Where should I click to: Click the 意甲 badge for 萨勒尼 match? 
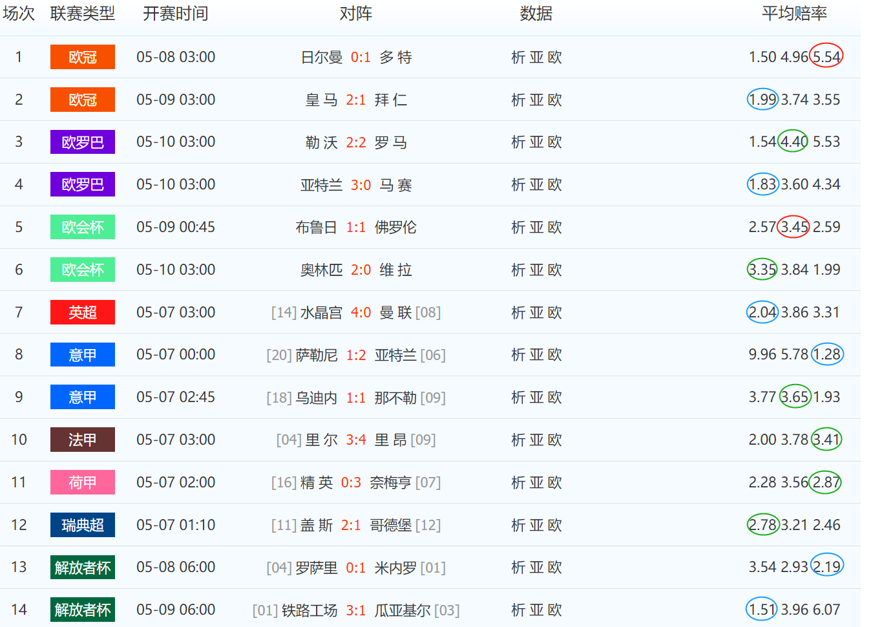[83, 355]
